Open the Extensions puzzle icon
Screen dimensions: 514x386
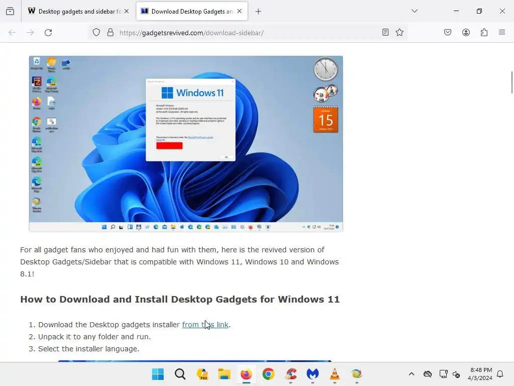[x=484, y=32]
